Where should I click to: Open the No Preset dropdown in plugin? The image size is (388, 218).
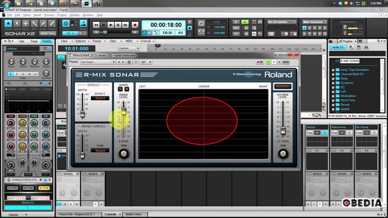(98, 62)
